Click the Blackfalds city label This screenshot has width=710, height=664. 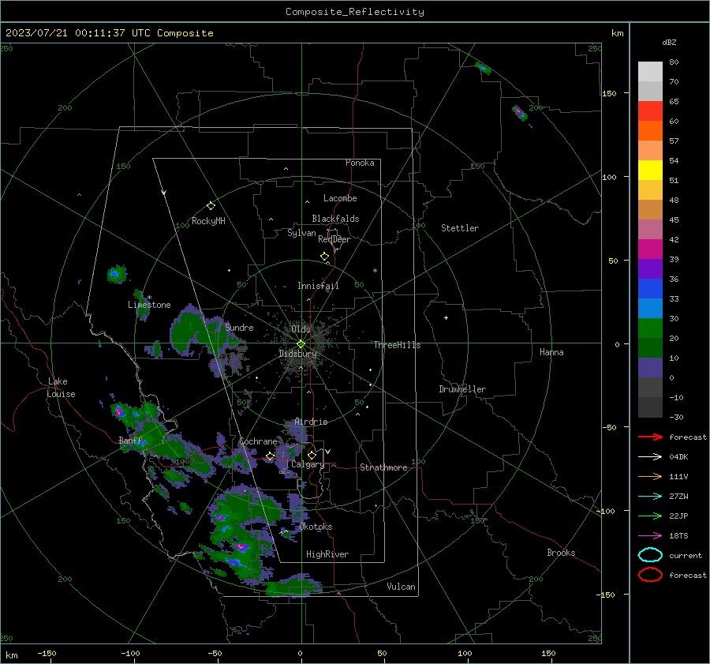pos(335,219)
